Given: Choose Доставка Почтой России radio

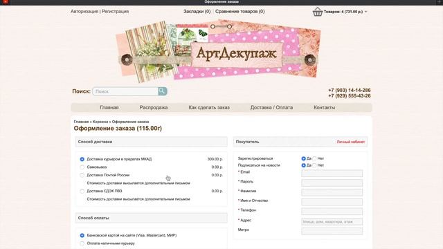Looking at the screenshot, I should tap(82, 175).
